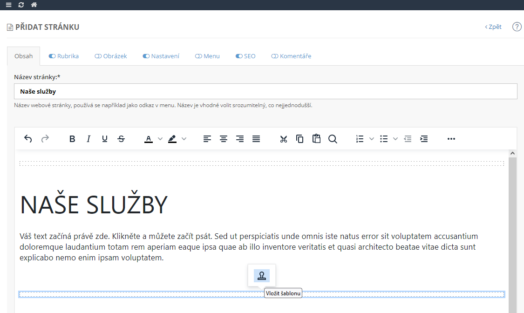
Task: Toggle the Rubrika switch icon
Action: point(52,56)
